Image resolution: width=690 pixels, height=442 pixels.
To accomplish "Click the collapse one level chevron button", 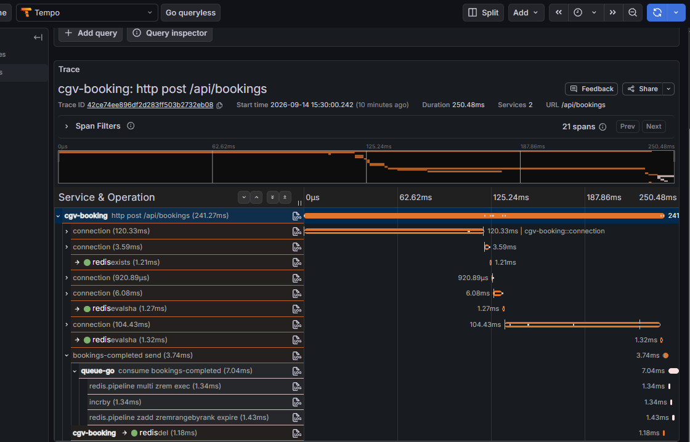I will click(x=256, y=197).
